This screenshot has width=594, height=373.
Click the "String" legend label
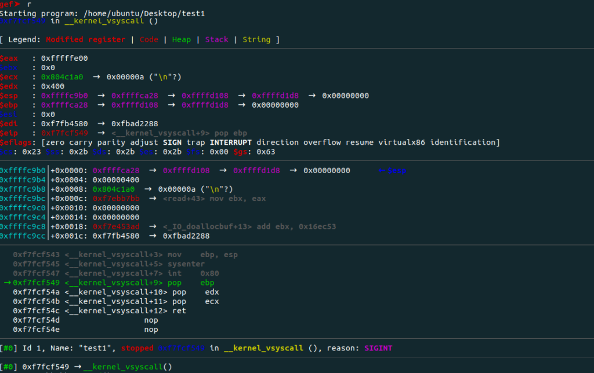click(256, 39)
